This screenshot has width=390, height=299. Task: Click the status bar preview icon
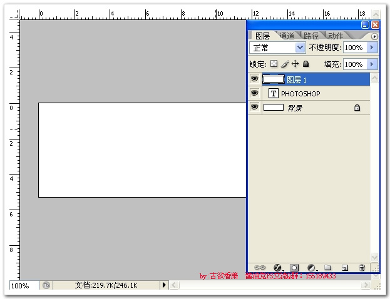46,285
